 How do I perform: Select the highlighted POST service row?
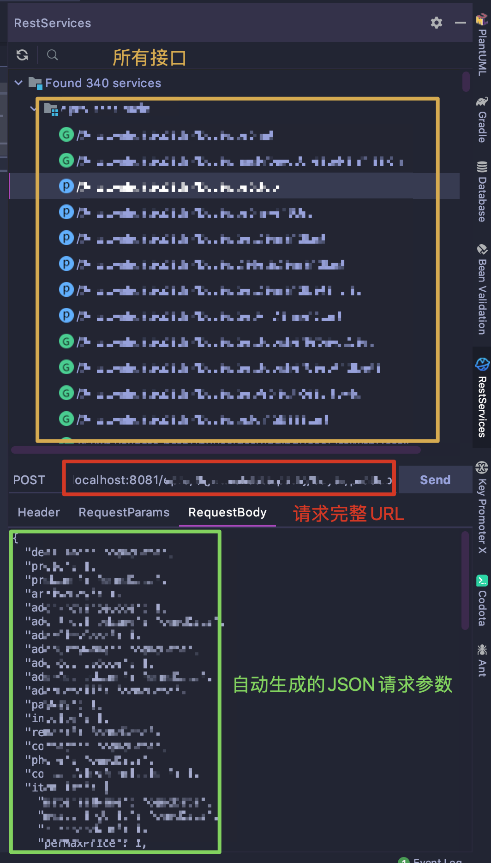(x=234, y=186)
